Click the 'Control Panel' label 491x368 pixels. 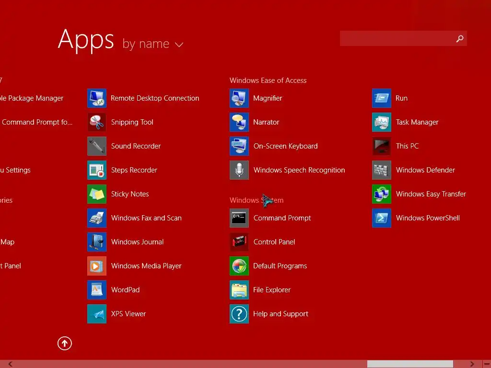(274, 242)
